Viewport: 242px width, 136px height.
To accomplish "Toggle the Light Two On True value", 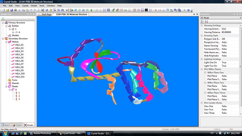I will pos(224,66).
